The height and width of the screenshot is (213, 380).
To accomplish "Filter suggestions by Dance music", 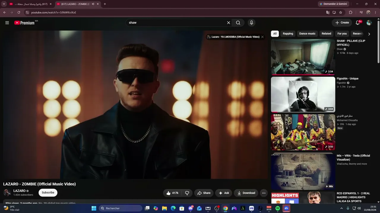I will [x=307, y=34].
